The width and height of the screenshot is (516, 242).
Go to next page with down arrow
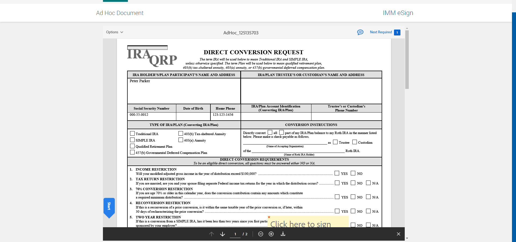pos(223,234)
